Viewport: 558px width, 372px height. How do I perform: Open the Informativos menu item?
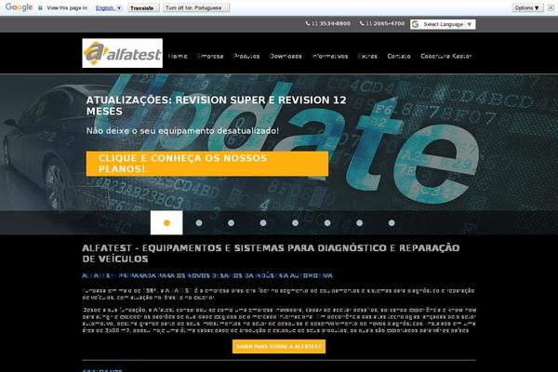pyautogui.click(x=330, y=56)
